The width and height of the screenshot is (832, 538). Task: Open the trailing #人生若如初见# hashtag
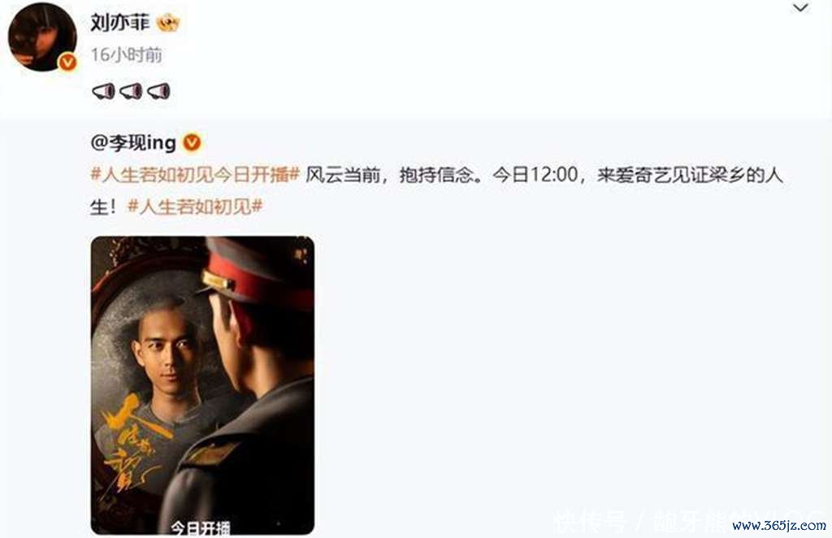coord(195,206)
